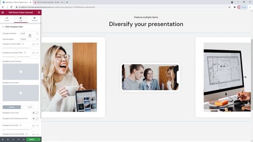Switch to the Elementor browser tab

coord(17,2)
